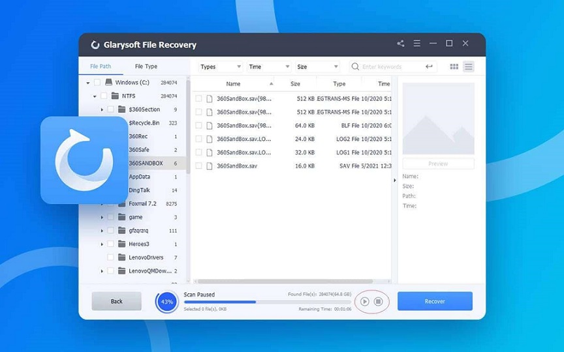
Task: Click the Preview button
Action: click(438, 164)
